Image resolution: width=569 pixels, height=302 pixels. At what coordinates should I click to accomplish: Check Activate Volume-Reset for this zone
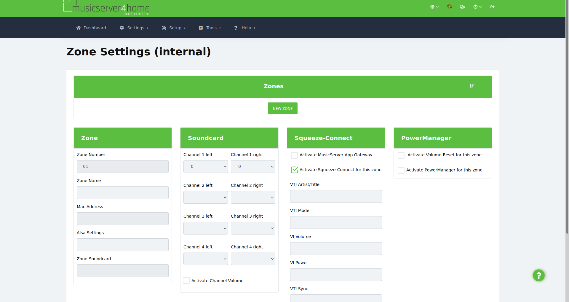coord(401,155)
